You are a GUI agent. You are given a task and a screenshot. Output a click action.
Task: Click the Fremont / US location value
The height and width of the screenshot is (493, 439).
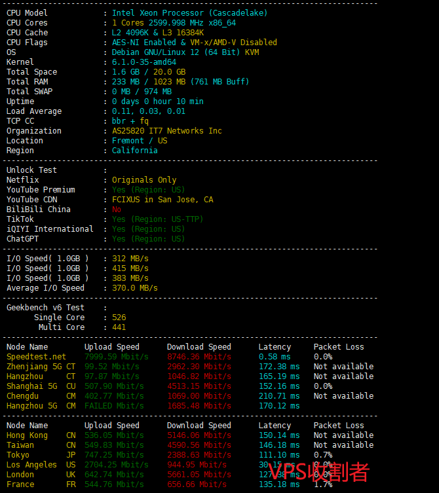point(139,141)
